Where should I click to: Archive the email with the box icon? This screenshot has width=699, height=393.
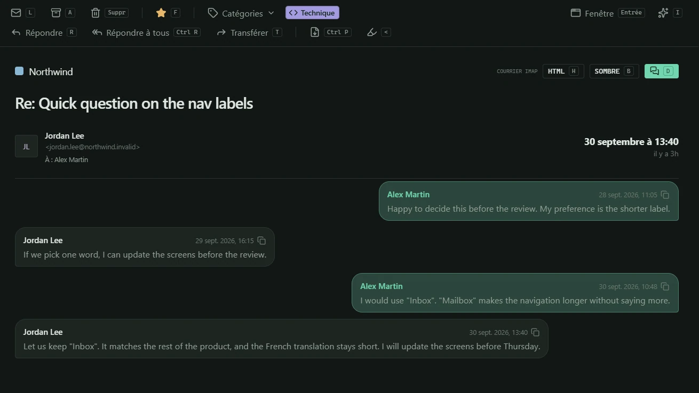55,13
